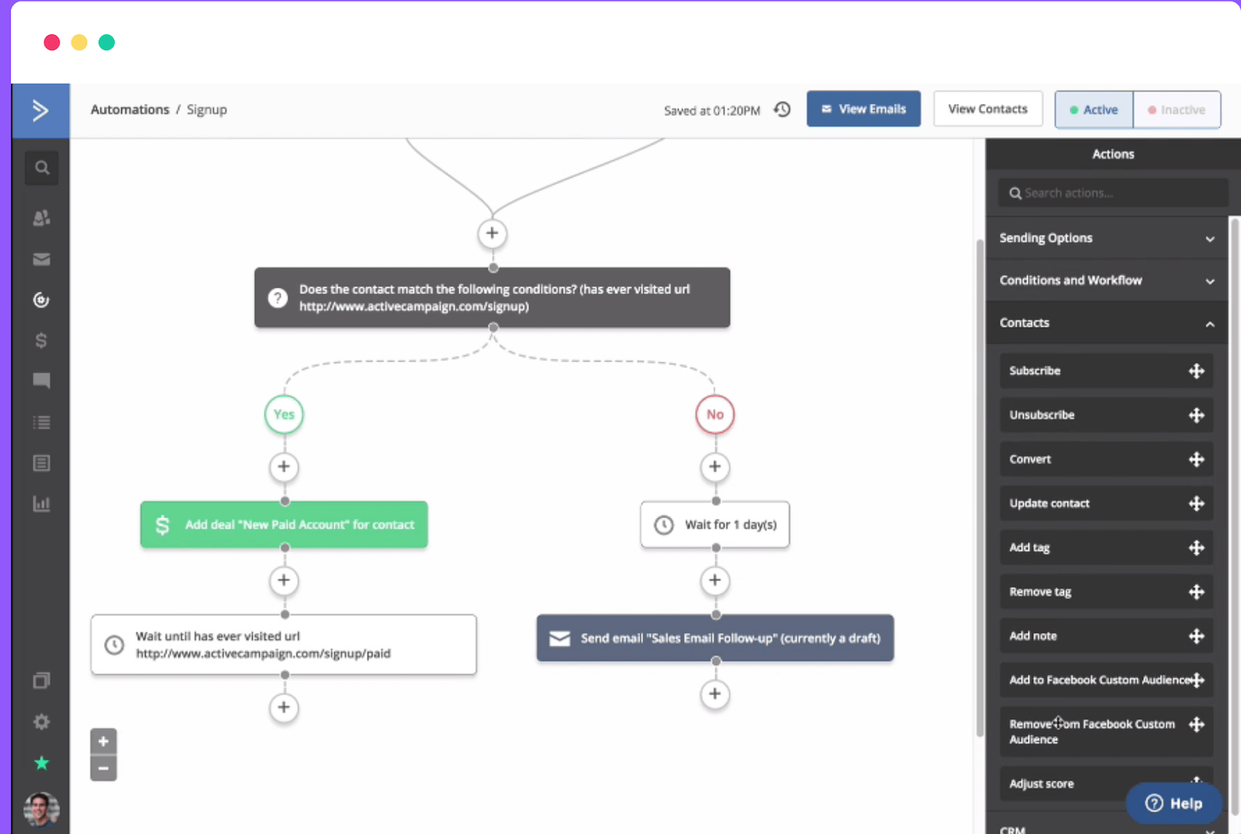Expand the Sending Options section

1107,238
